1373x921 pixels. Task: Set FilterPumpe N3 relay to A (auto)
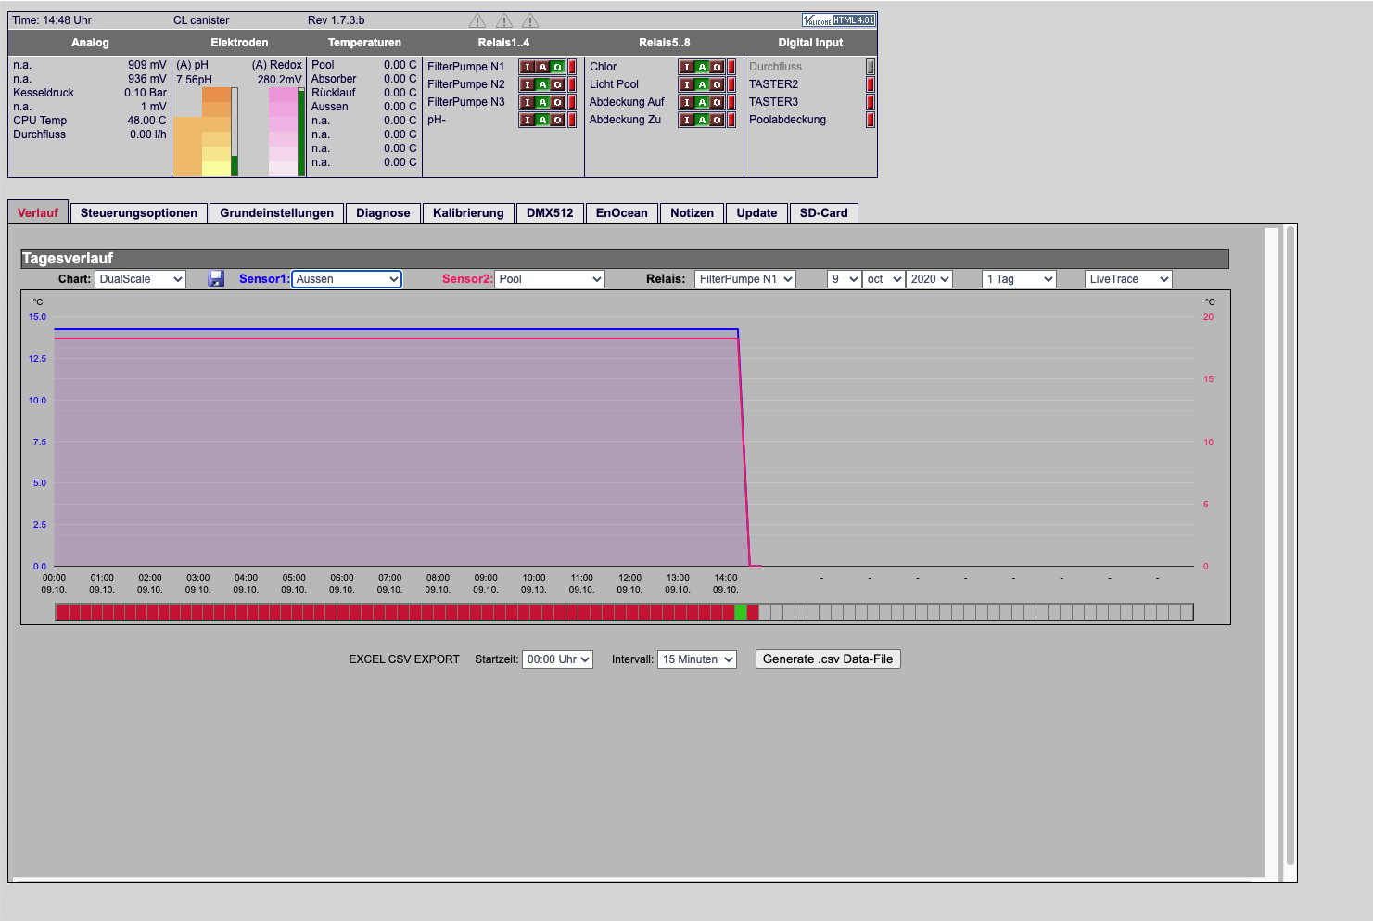tap(542, 102)
